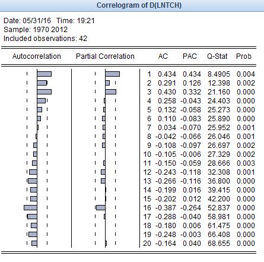Select the Prob value 0.004
Screen dimensions: 264x262
[x=246, y=74]
